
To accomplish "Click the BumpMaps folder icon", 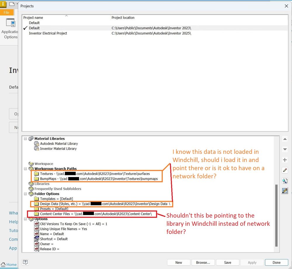I will pyautogui.click(x=37, y=178).
